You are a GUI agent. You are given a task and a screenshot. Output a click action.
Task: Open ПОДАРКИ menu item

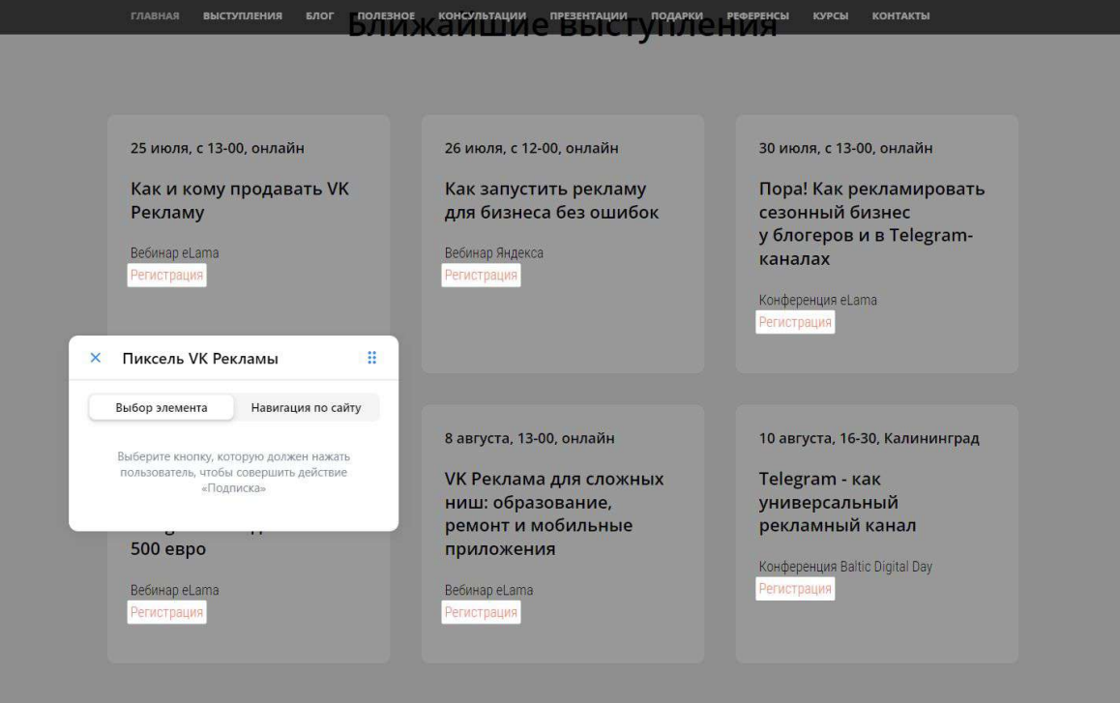pos(677,15)
